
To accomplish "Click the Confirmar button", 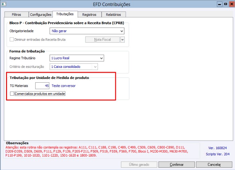I will click(x=177, y=165).
